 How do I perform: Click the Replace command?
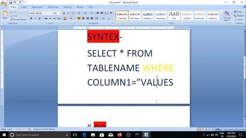pyautogui.click(x=239, y=16)
